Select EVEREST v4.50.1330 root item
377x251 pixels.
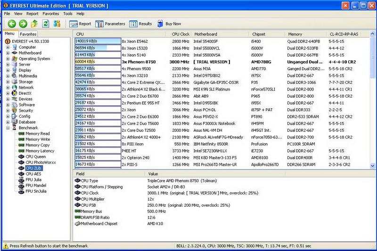click(30, 41)
